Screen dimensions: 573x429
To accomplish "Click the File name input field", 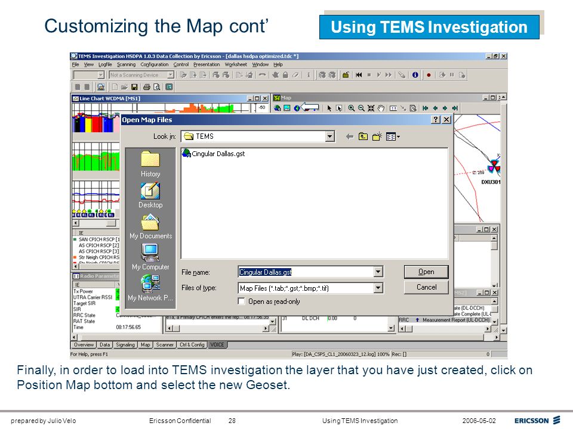I will coord(306,272).
